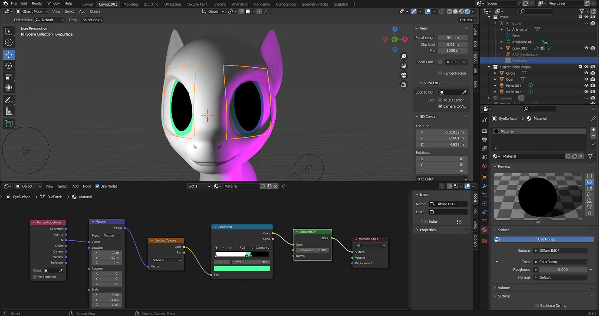
Task: Pin the node editor material with pin icon
Action: (x=283, y=186)
